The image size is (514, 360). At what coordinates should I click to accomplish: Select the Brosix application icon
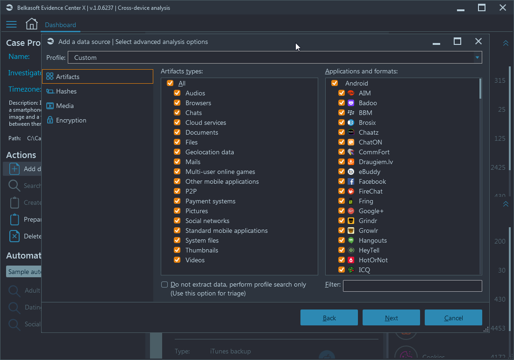click(351, 122)
